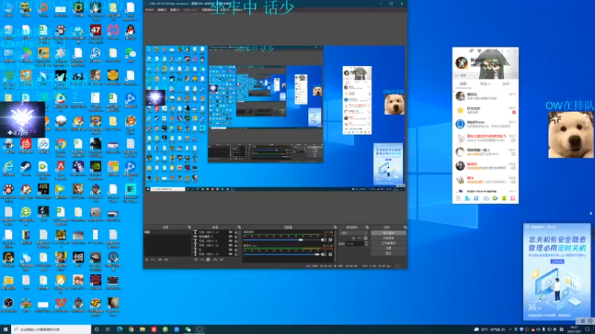The width and height of the screenshot is (595, 334).
Task: Open 编辑 menu in OBS menu bar
Action: tap(162, 10)
